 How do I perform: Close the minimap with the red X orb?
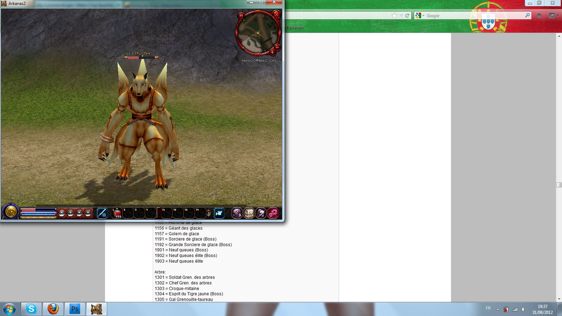tap(276, 14)
